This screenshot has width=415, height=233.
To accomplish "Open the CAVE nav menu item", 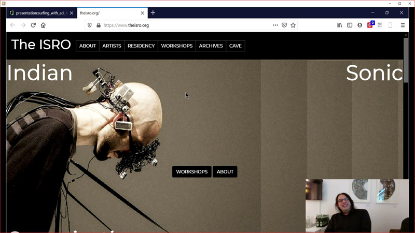I will 236,46.
